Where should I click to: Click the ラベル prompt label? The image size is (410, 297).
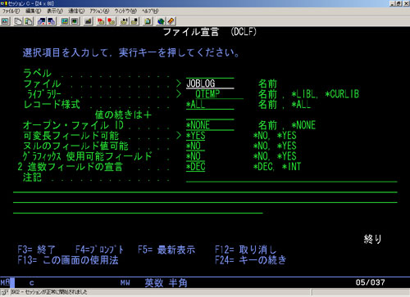coord(37,73)
